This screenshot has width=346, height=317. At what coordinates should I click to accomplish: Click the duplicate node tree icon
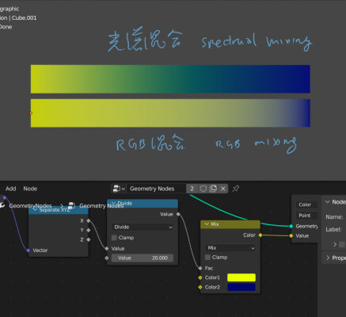[x=213, y=189]
